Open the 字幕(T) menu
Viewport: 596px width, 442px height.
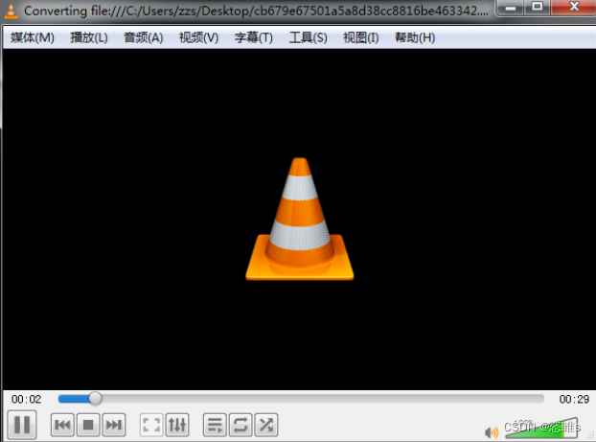point(254,37)
